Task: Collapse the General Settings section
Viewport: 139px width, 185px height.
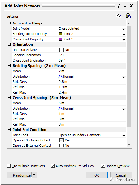Action: point(9,23)
